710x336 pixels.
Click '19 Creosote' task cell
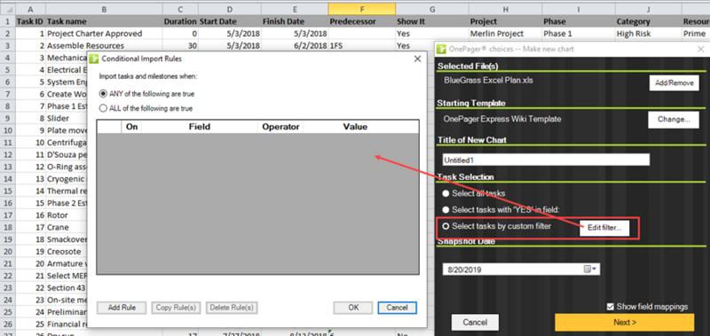pyautogui.click(x=66, y=252)
